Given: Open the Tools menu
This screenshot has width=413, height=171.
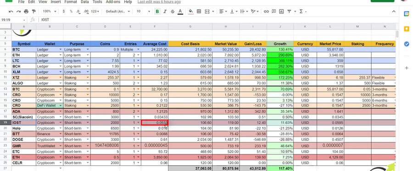Looking at the screenshot, I should [x=97, y=2].
